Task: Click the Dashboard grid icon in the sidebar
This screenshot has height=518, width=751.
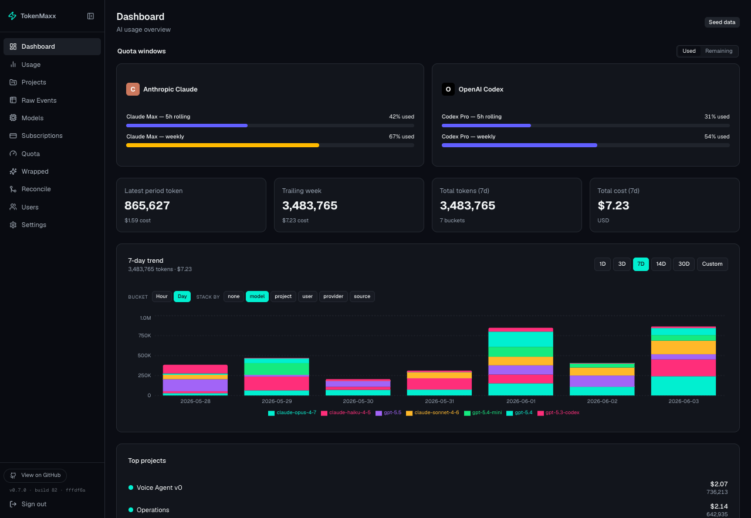Action: (x=13, y=46)
